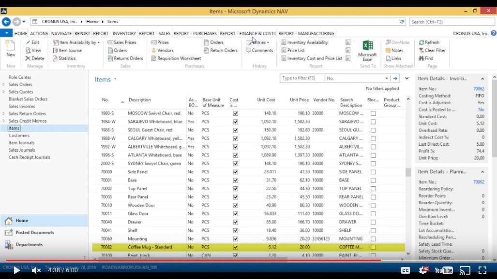Go back with the blue back arrow
497x279 pixels.
coord(6,22)
